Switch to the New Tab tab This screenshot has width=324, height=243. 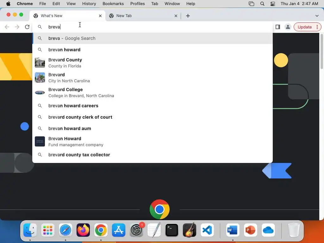pyautogui.click(x=143, y=16)
